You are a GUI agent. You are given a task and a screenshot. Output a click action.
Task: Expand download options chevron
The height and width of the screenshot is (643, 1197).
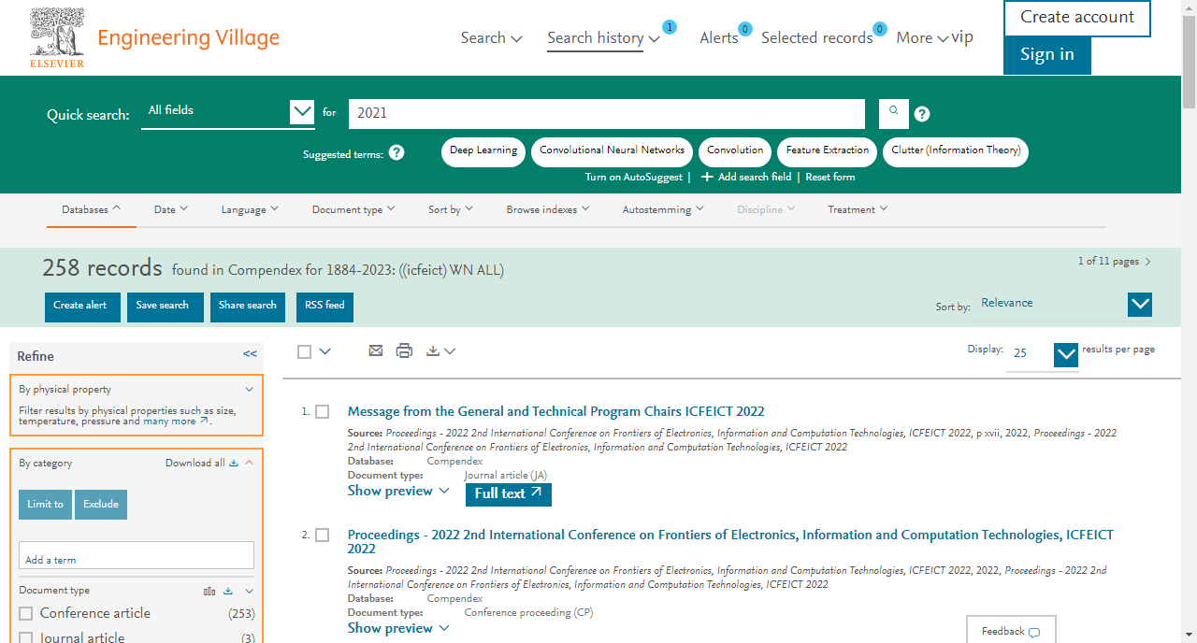(450, 351)
